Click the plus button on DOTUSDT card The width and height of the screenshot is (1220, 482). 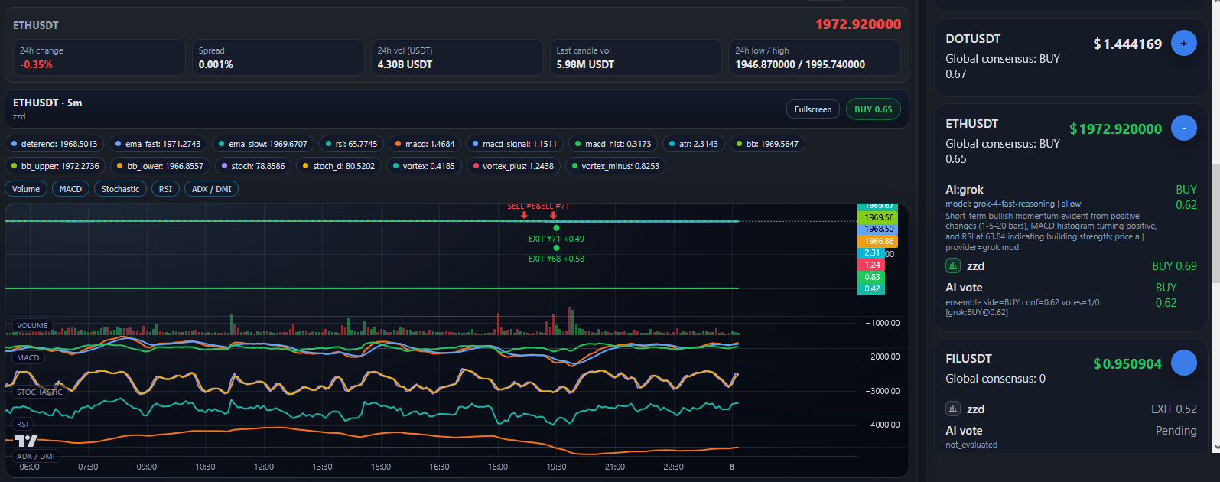point(1183,44)
